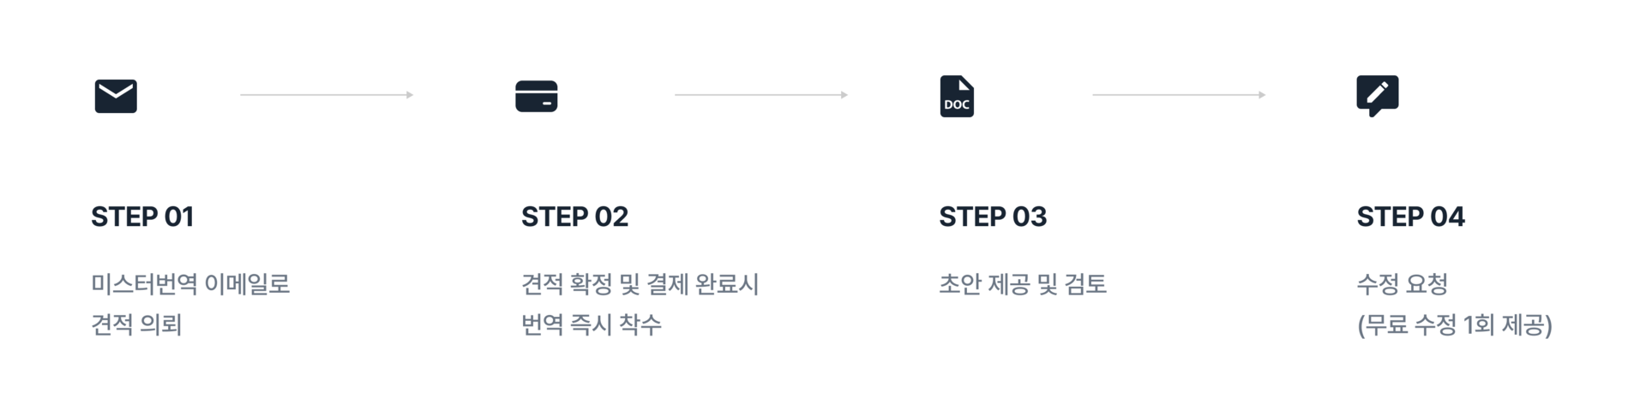1646x416 pixels.
Task: Click the 번역 즉시 착수 line
Action: (592, 325)
